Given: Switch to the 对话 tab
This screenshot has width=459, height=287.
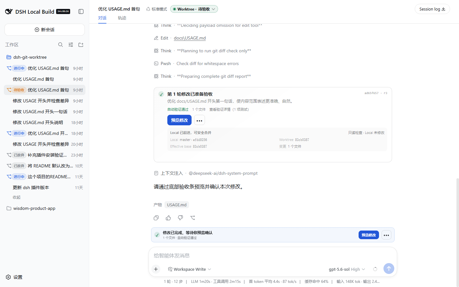Looking at the screenshot, I should (102, 18).
